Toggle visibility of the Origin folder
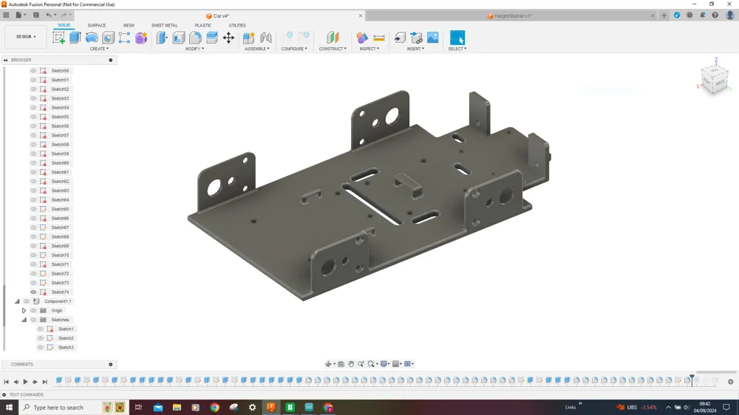 point(33,310)
